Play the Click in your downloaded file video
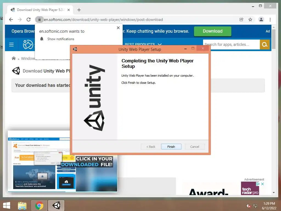Screen dimensions: 281x211 (63, 161)
